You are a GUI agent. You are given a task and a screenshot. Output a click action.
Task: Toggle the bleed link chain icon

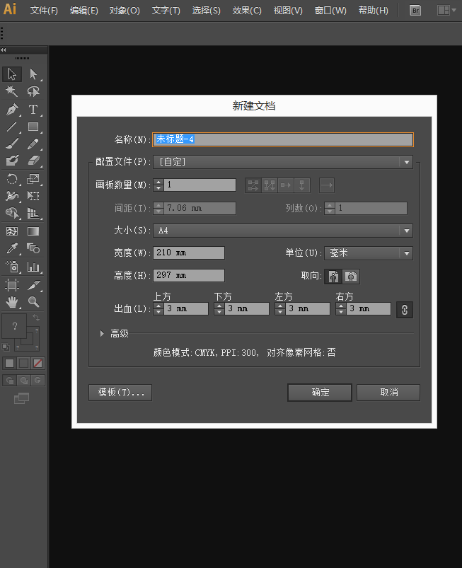pyautogui.click(x=404, y=309)
